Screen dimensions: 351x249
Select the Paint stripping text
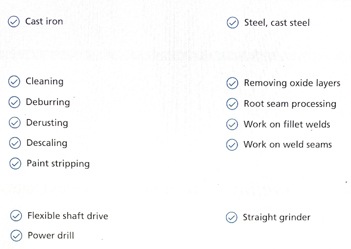(x=58, y=163)
